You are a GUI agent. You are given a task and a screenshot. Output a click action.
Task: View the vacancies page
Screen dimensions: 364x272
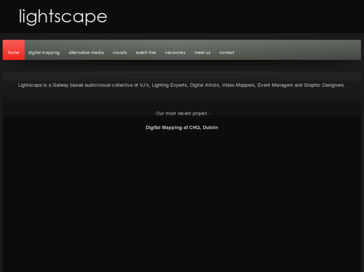[x=175, y=50]
